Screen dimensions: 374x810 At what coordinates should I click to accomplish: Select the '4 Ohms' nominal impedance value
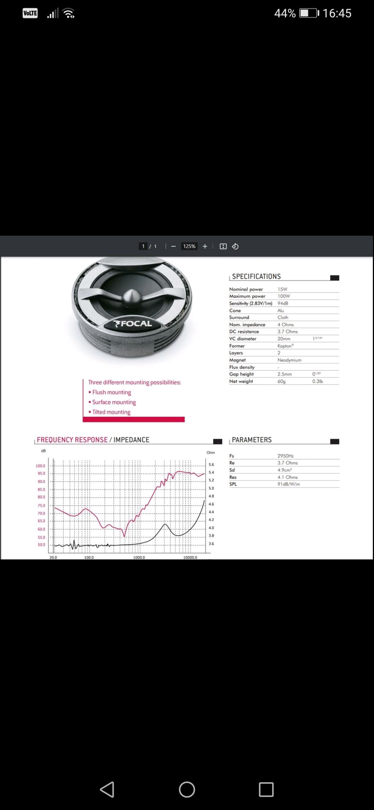click(x=285, y=325)
